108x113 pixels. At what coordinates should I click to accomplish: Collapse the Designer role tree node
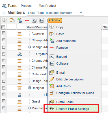point(29,88)
